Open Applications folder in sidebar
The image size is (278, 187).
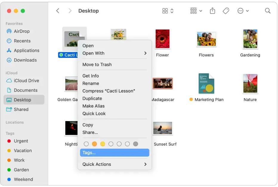point(26,50)
